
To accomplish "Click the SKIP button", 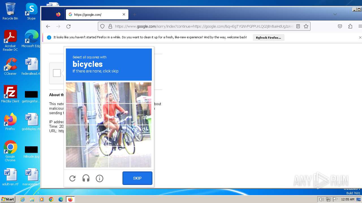I will click(137, 178).
